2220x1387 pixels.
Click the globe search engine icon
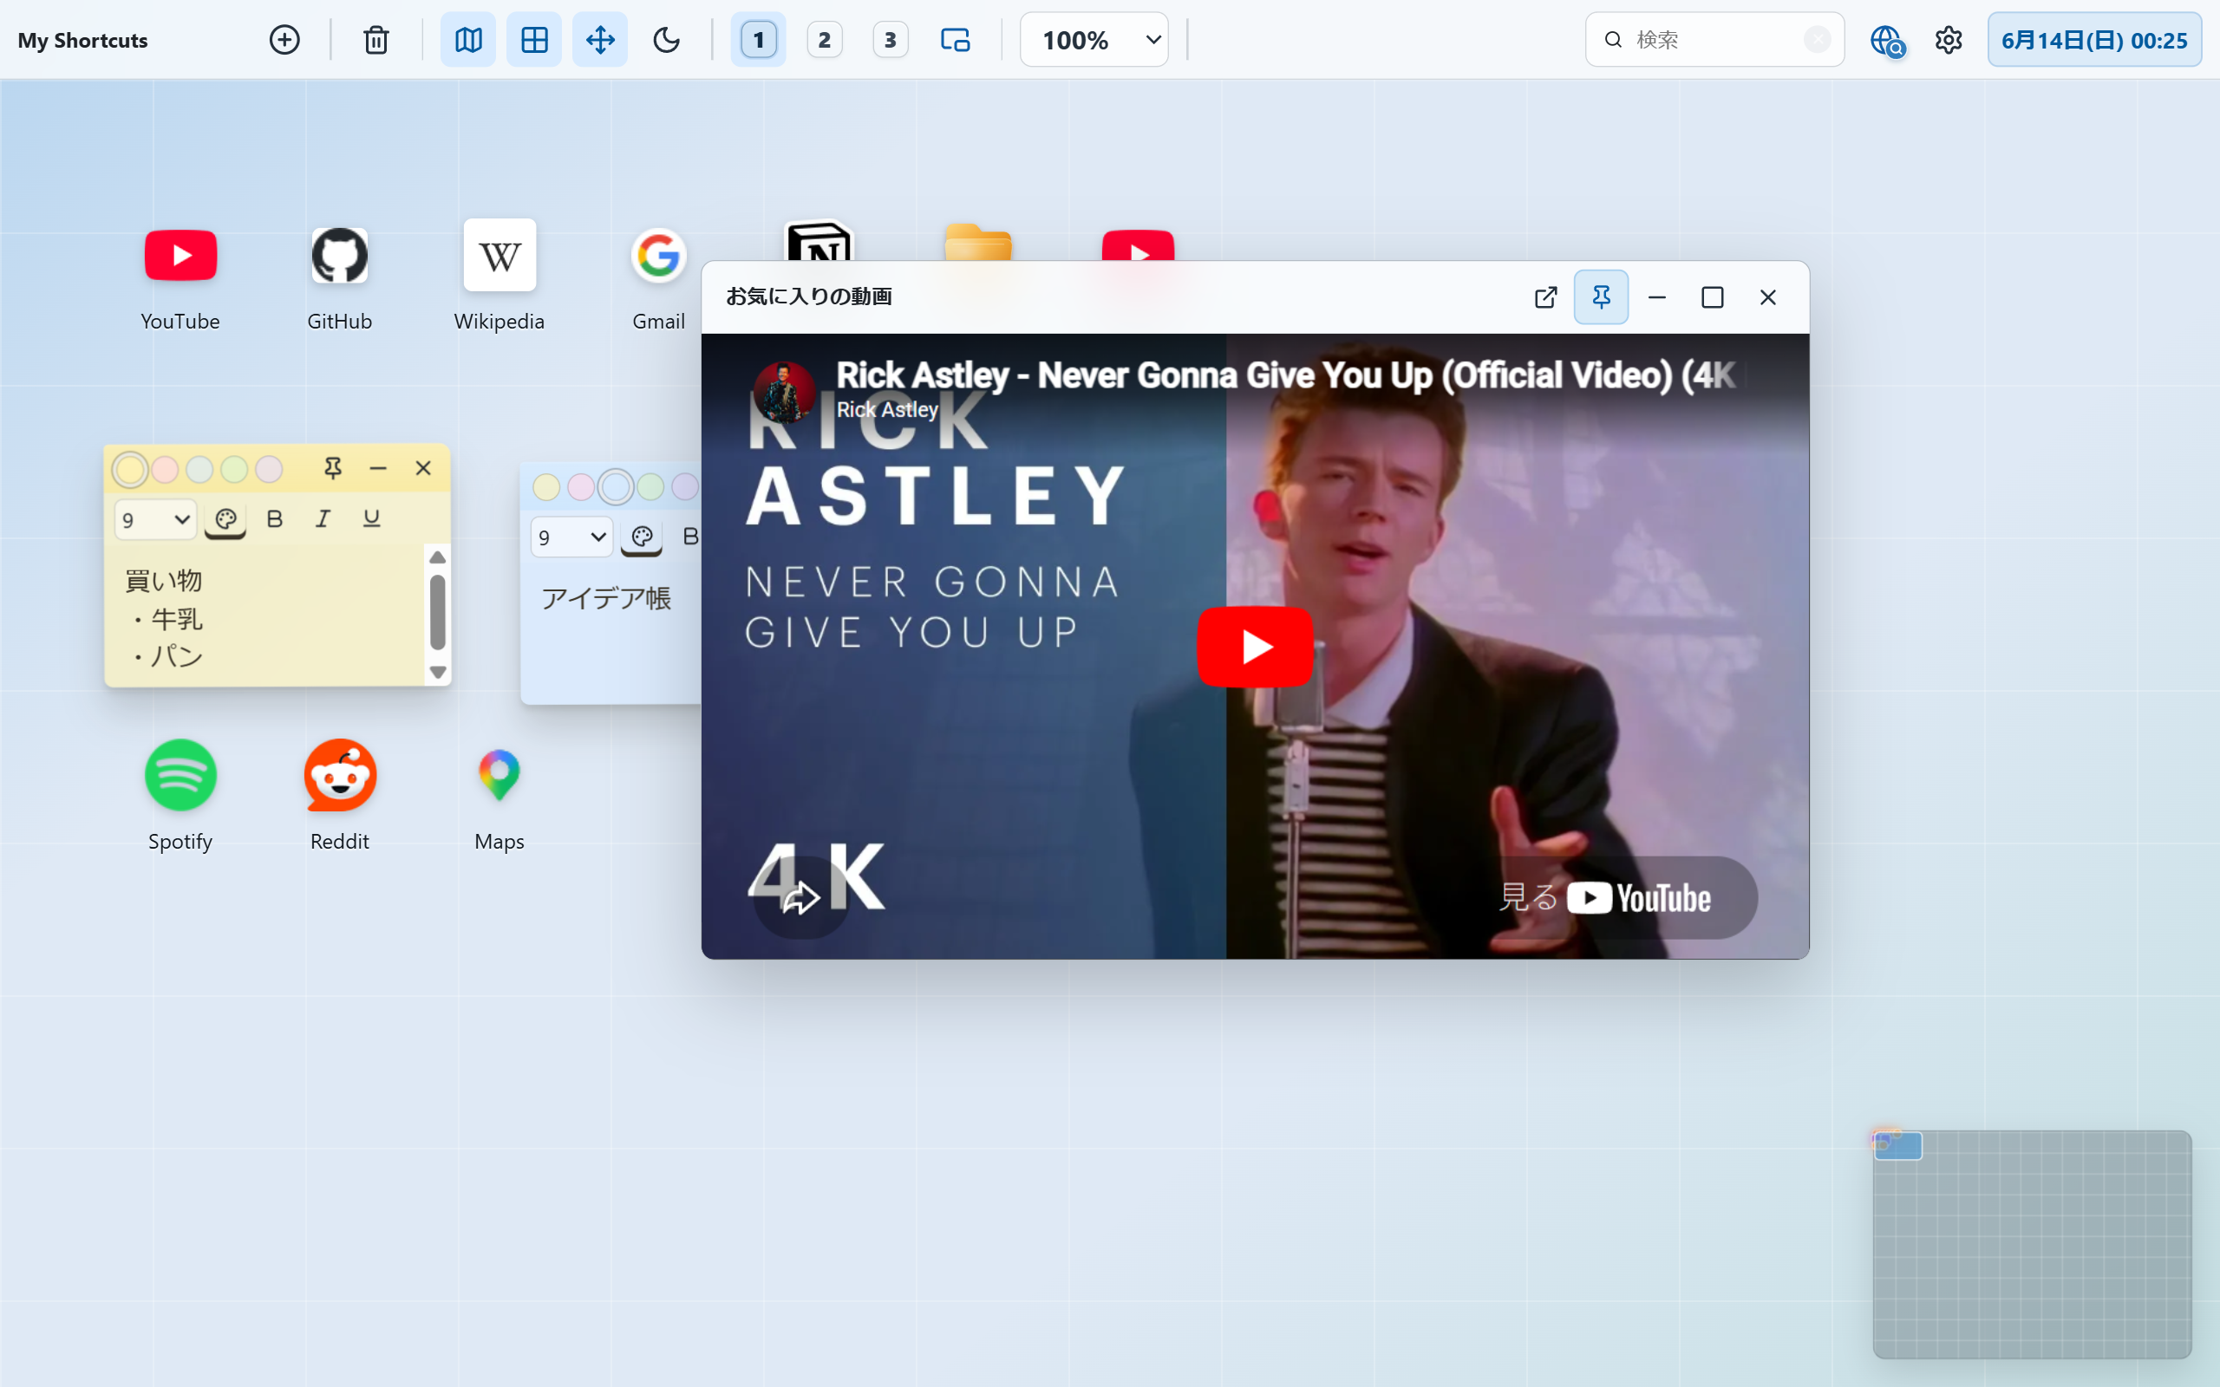click(x=1887, y=41)
